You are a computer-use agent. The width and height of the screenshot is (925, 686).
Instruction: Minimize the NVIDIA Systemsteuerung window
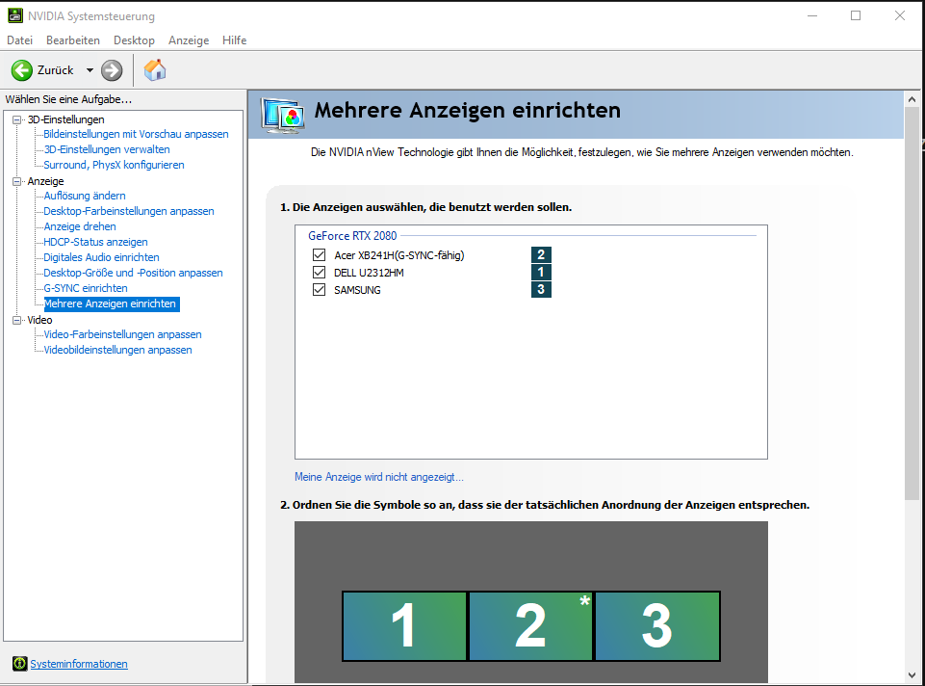tap(812, 16)
